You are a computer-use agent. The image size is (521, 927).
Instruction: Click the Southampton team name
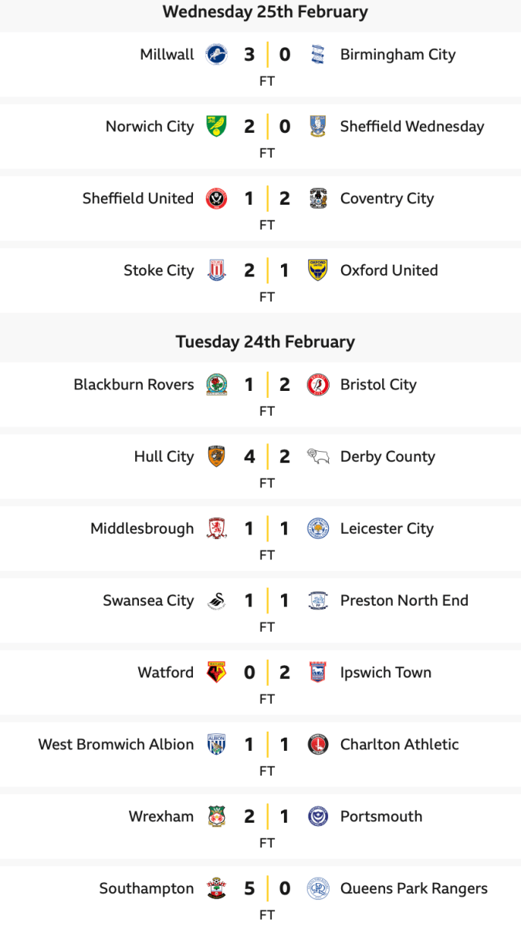(147, 888)
